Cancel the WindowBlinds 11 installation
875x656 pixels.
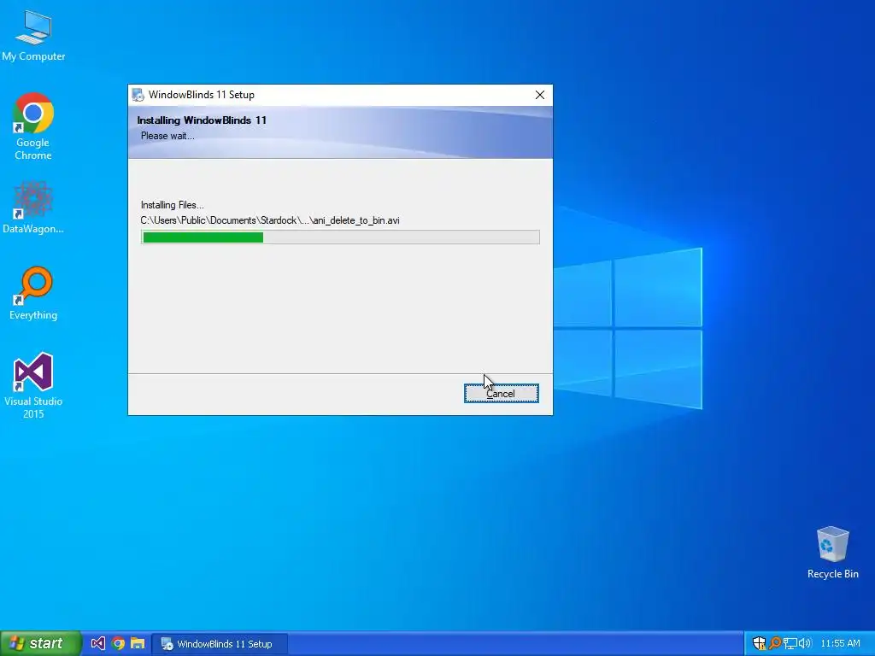[501, 393]
